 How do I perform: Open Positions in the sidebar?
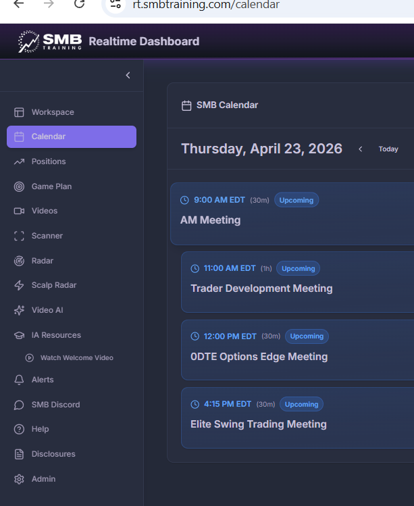pyautogui.click(x=72, y=161)
